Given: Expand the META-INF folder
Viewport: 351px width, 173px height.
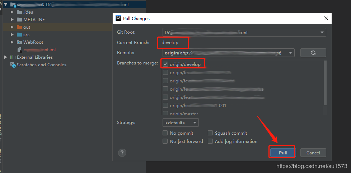Looking at the screenshot, I should click(x=12, y=20).
